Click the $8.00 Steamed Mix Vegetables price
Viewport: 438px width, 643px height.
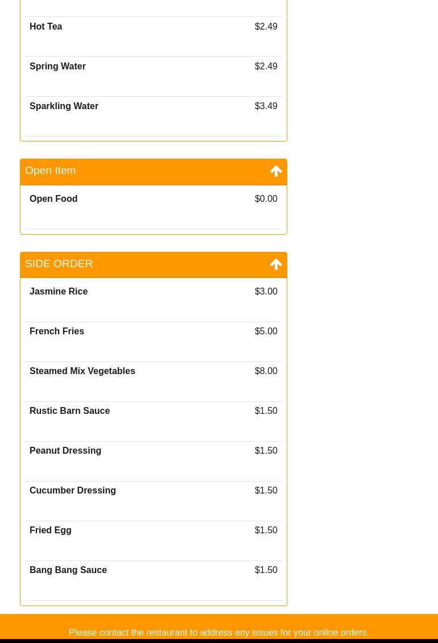pos(266,371)
